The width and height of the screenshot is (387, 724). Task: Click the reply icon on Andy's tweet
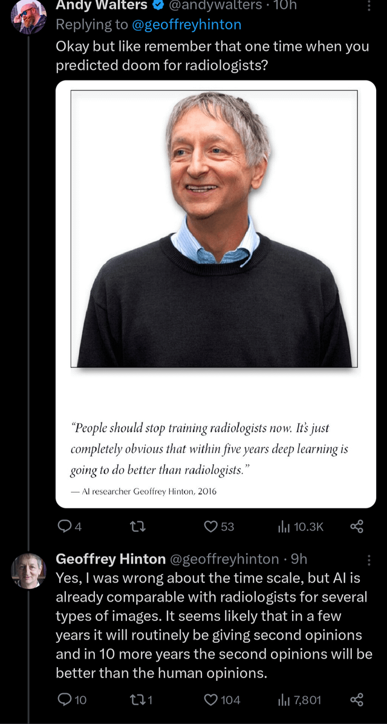pos(65,526)
